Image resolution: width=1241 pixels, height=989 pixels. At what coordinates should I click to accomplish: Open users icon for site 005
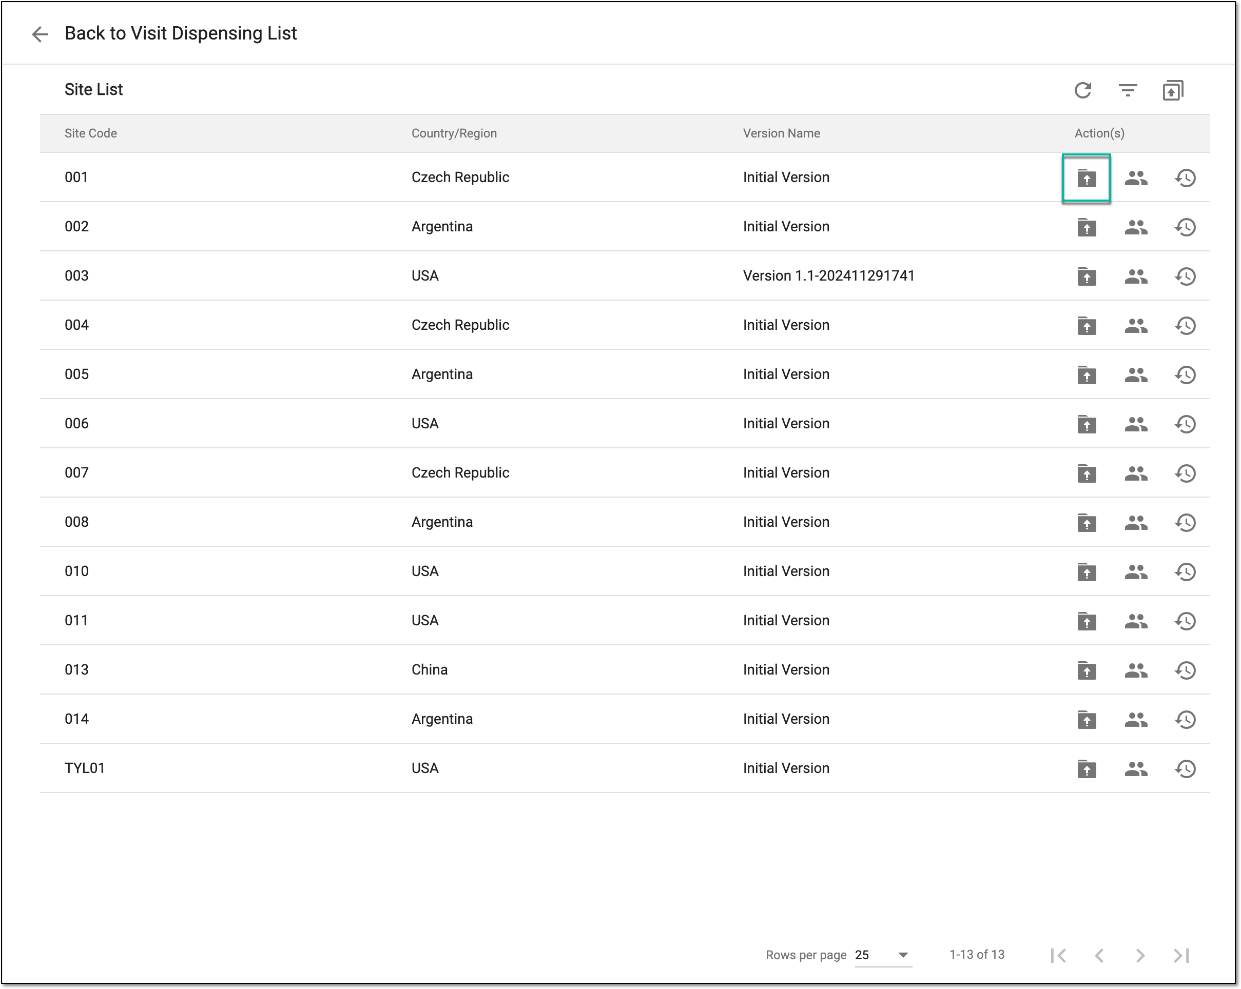[x=1136, y=375]
